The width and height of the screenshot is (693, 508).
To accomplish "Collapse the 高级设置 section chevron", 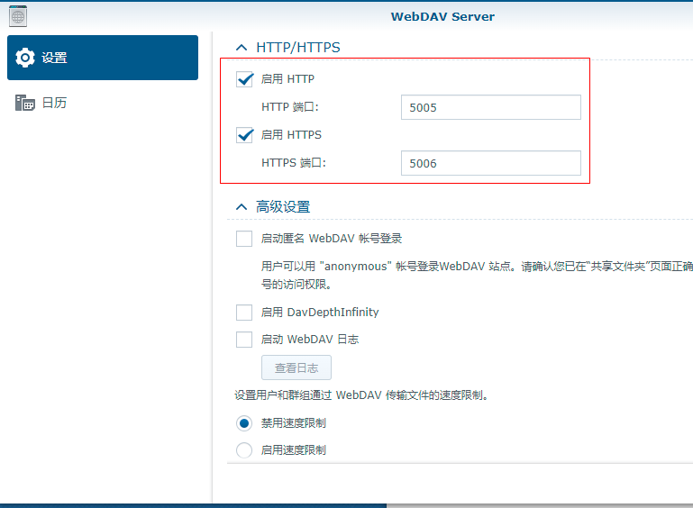I will tap(241, 206).
